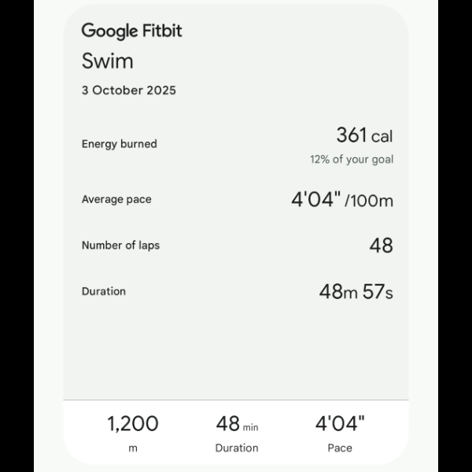Click the cal unit beside 361

382,138
